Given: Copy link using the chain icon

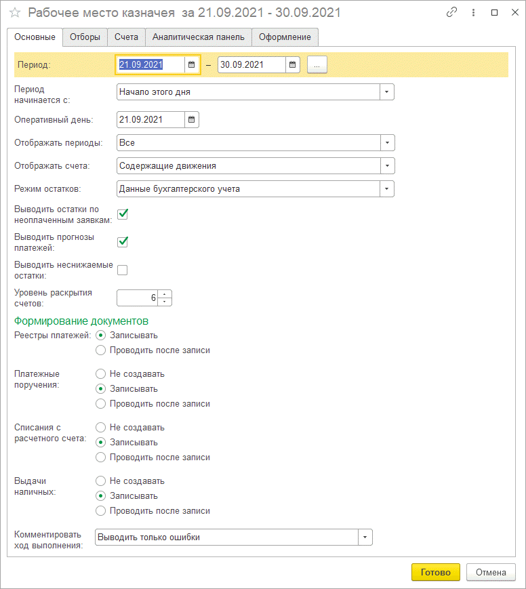Looking at the screenshot, I should tap(452, 13).
